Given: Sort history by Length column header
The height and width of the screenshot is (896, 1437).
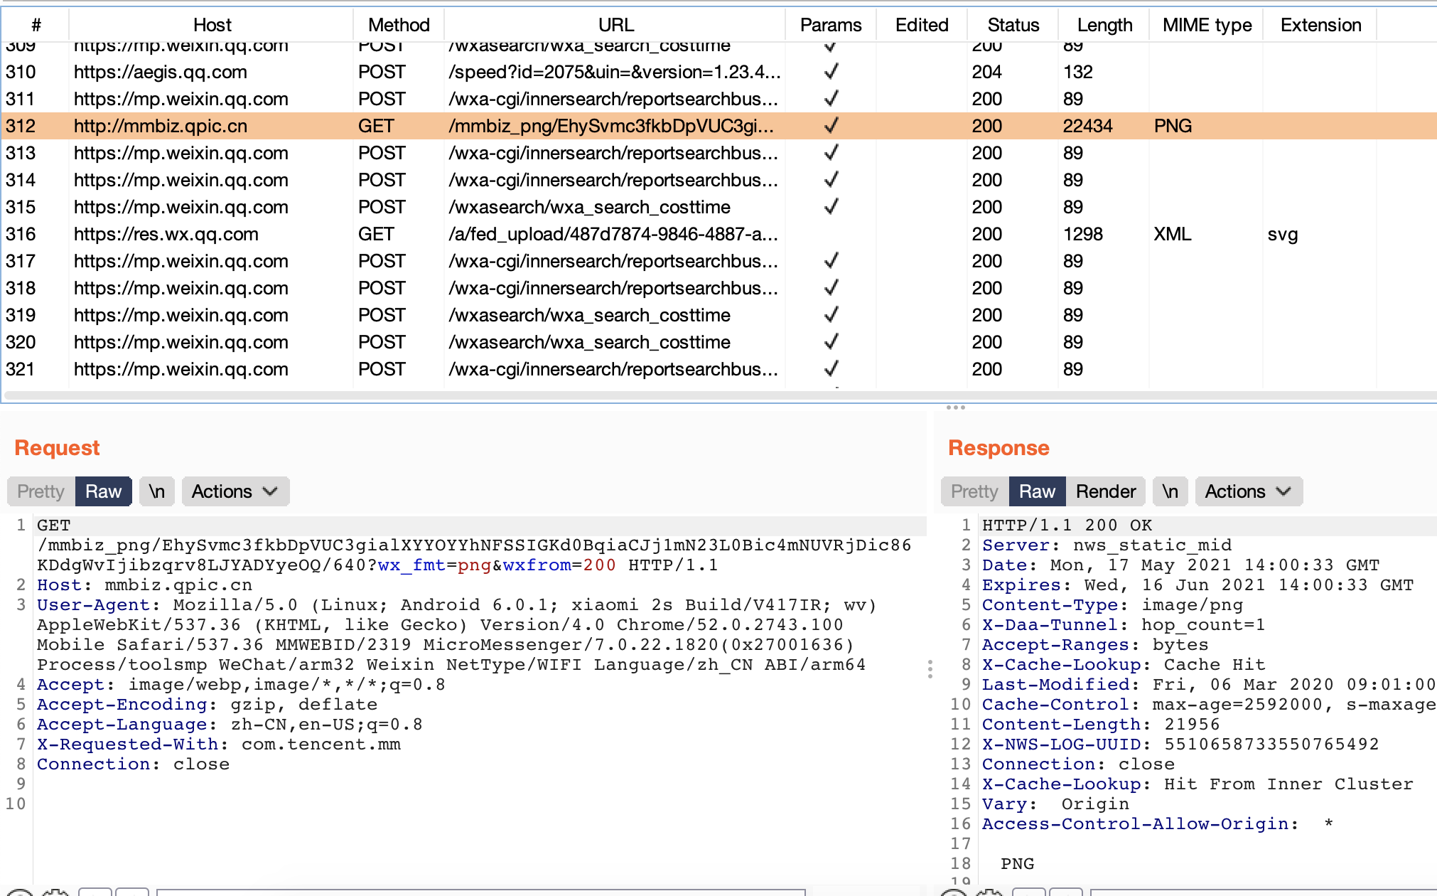Looking at the screenshot, I should coord(1104,25).
